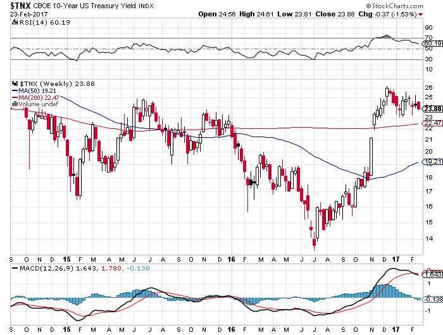Viewport: 443px width, 335px height.
Task: Click the -0.138 histogram axis tag
Action: tap(432, 299)
